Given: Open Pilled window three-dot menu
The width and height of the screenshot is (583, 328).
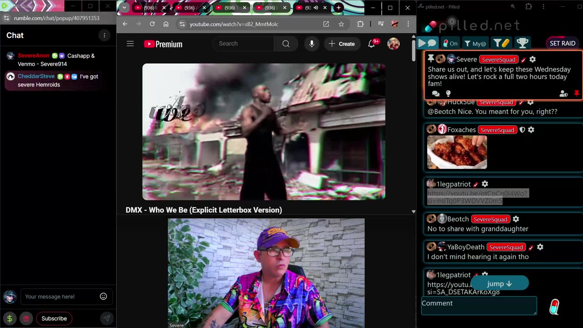Looking at the screenshot, I should click(543, 7).
